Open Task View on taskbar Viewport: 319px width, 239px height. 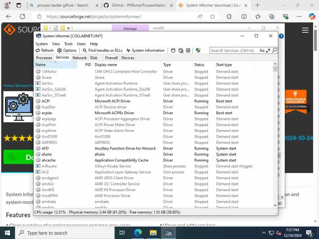(x=122, y=233)
